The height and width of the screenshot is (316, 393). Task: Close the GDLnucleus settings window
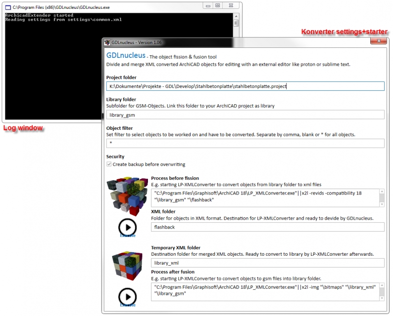click(379, 42)
